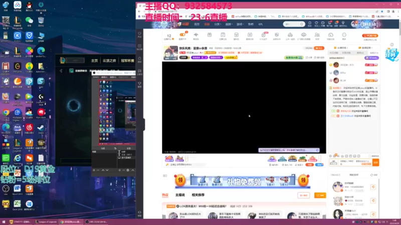401x225 pixels.
Task: Open the Sogou S desktop icon
Action: pos(41,81)
